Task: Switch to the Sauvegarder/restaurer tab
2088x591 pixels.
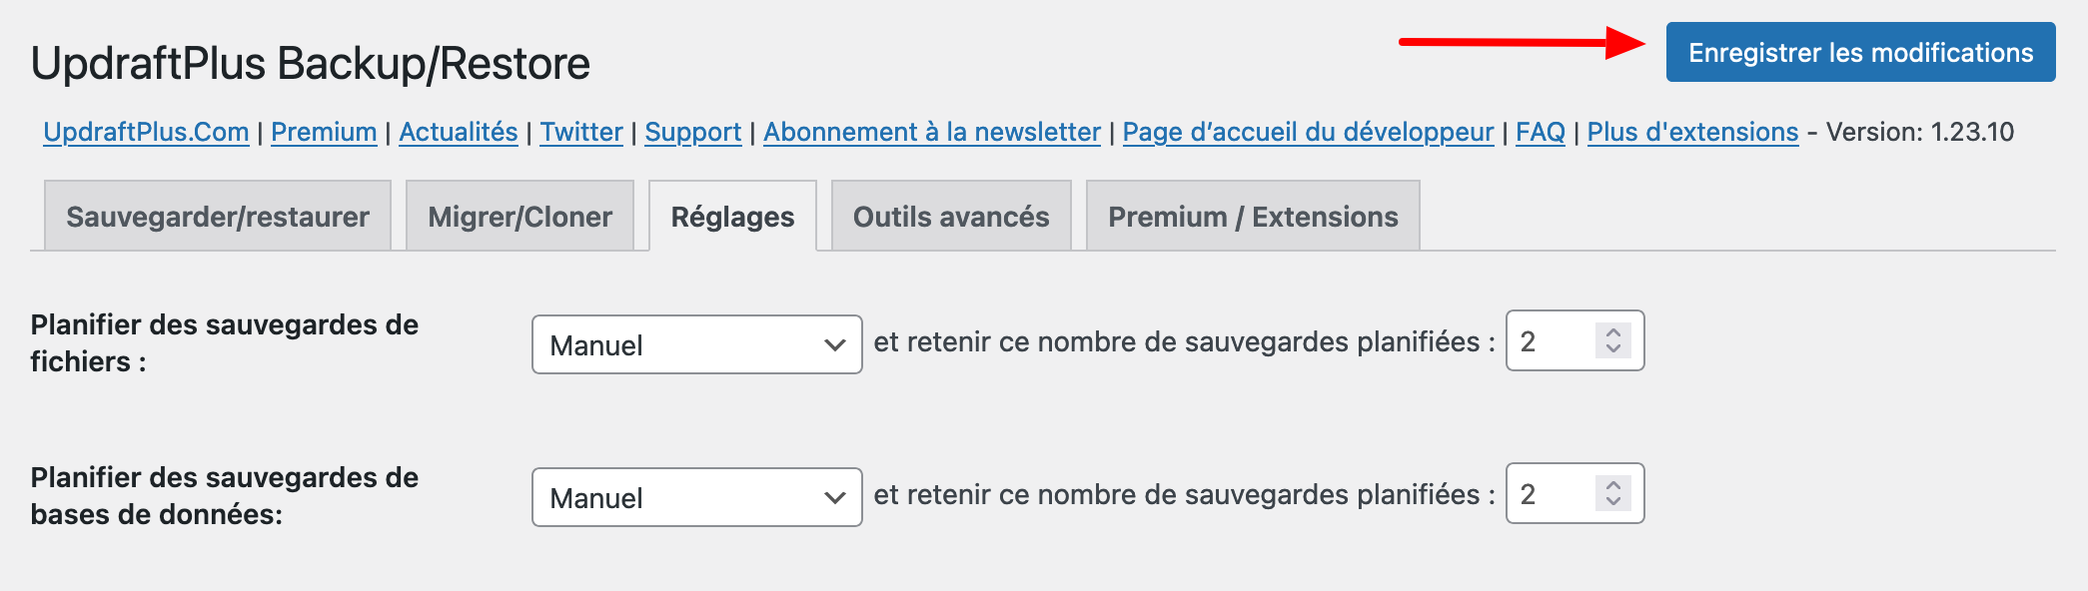Action: pyautogui.click(x=217, y=215)
